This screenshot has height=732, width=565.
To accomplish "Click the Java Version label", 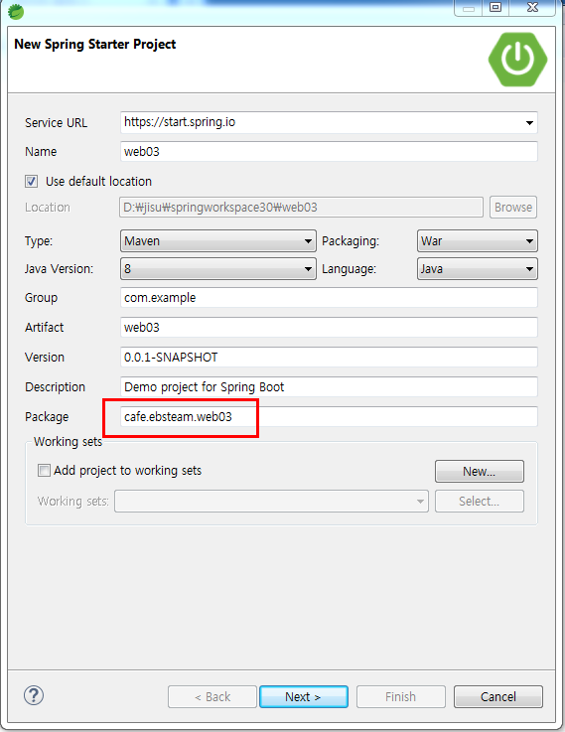I will tap(59, 269).
